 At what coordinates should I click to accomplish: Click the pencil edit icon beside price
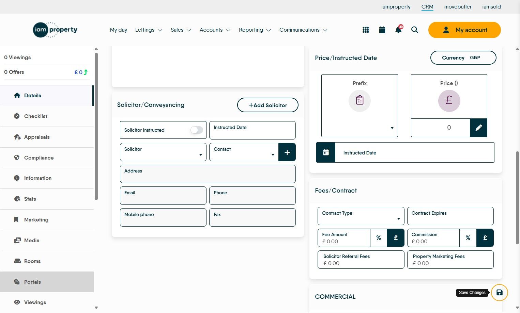pos(478,128)
